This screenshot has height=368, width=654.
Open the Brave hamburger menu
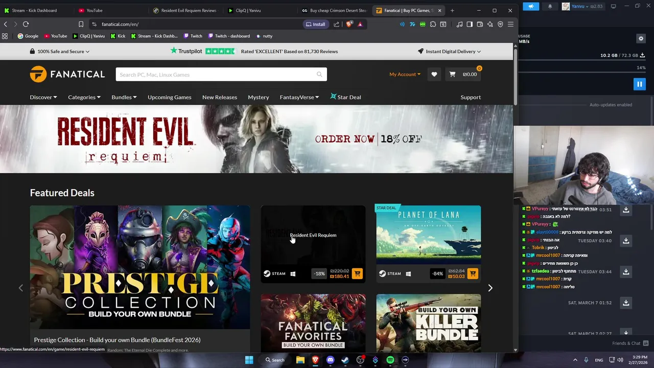coord(510,24)
